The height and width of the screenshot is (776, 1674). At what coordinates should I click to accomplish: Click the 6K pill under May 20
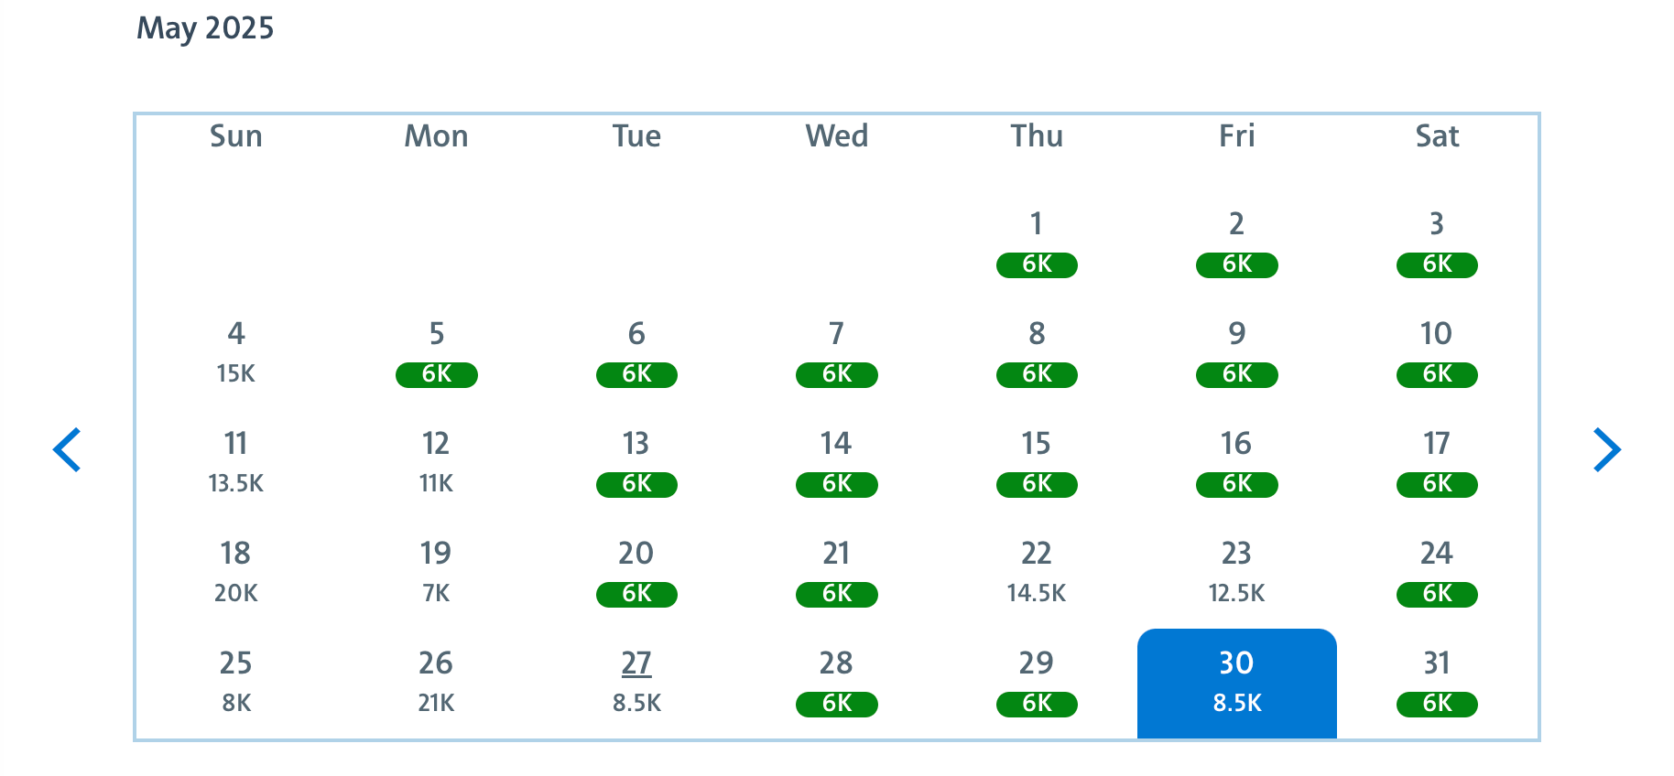tap(636, 594)
